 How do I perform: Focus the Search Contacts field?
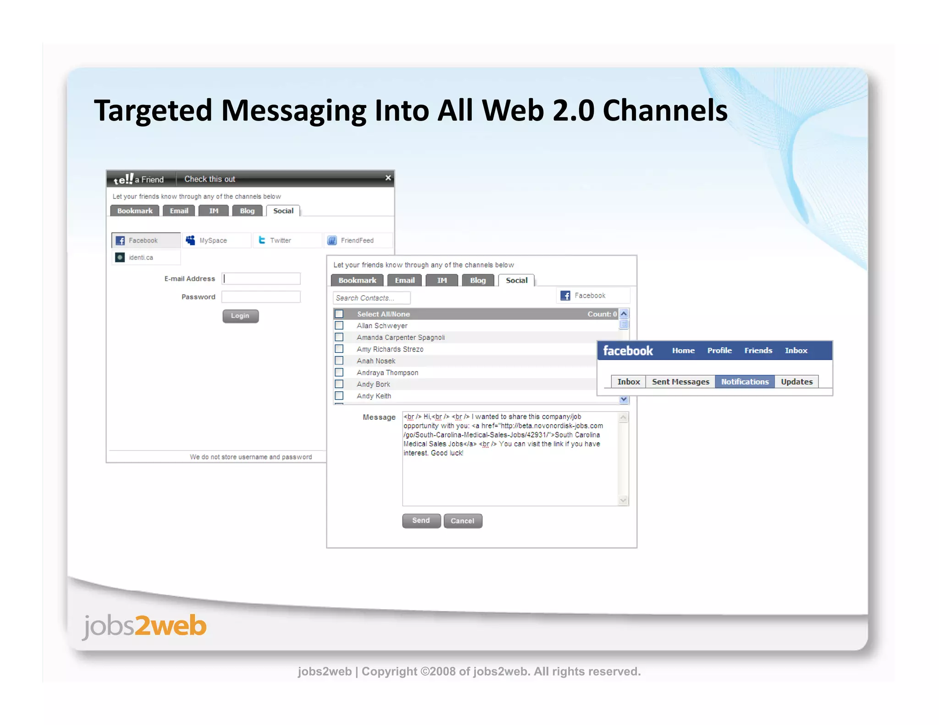click(x=371, y=298)
